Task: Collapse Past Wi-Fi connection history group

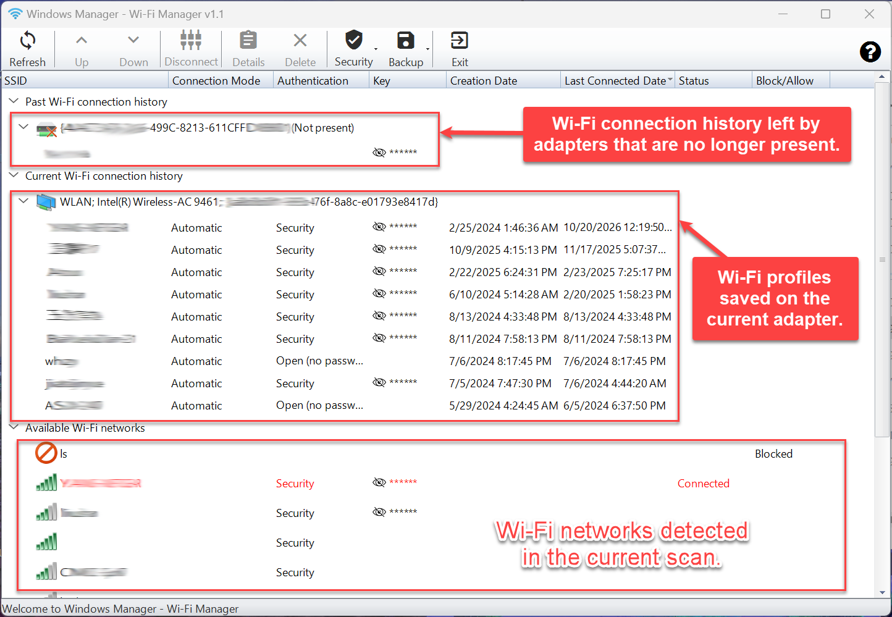Action: click(x=14, y=101)
